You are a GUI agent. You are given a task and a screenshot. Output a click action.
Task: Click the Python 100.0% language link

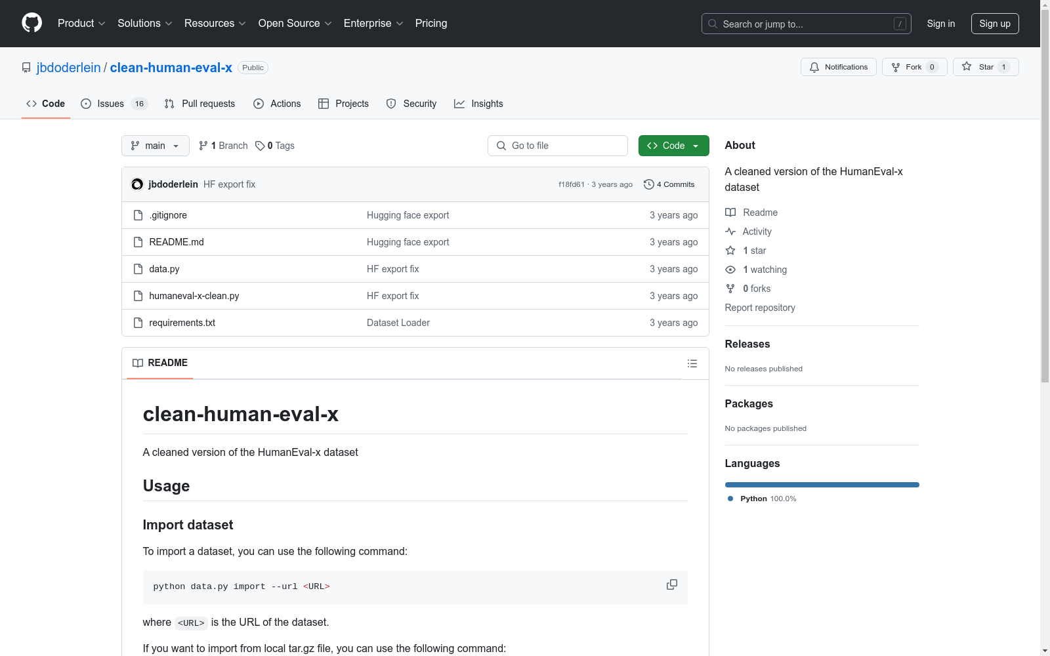[762, 499]
